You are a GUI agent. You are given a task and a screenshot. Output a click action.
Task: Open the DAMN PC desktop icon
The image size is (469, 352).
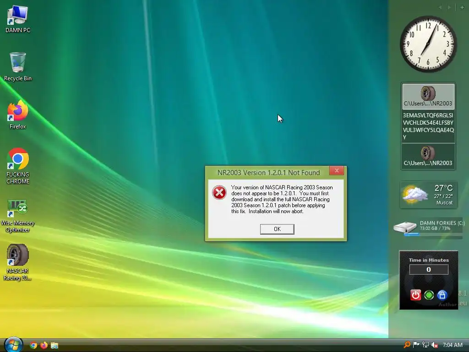click(x=18, y=19)
